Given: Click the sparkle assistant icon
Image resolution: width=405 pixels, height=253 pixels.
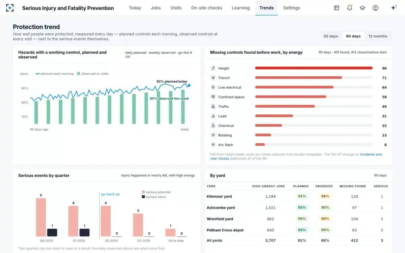Looking at the screenshot, I should (x=394, y=8).
